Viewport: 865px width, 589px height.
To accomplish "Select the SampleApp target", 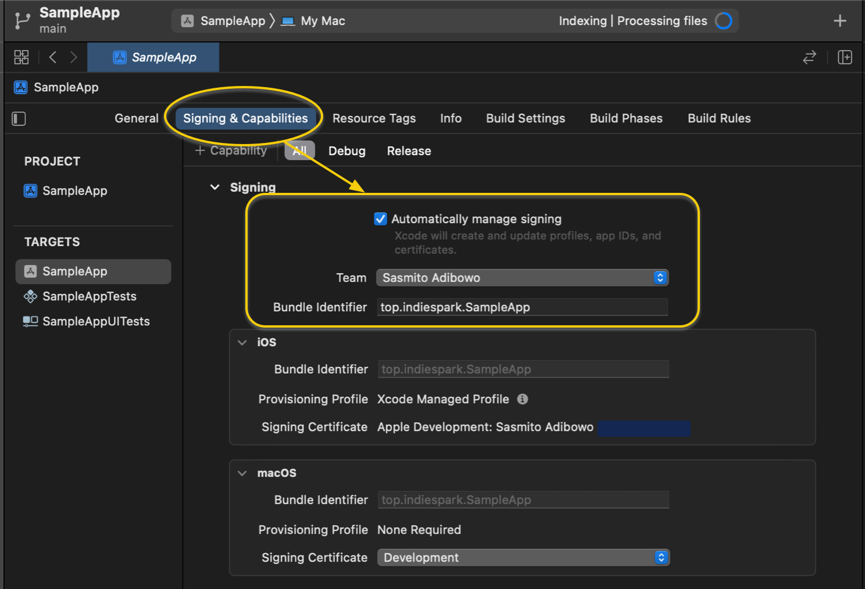I will [x=94, y=271].
